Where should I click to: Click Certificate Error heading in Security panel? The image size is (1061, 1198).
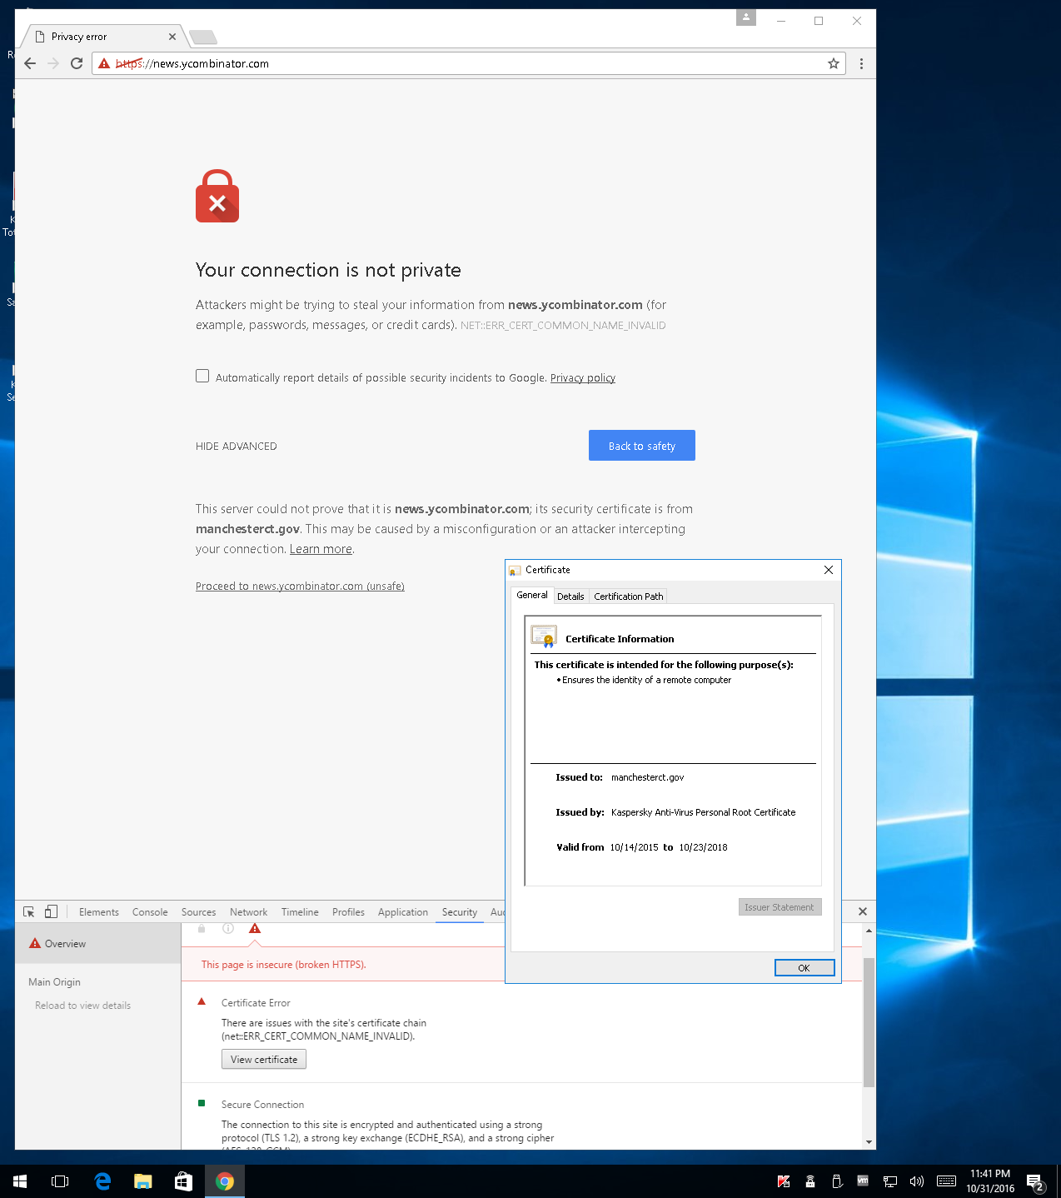[x=256, y=1003]
